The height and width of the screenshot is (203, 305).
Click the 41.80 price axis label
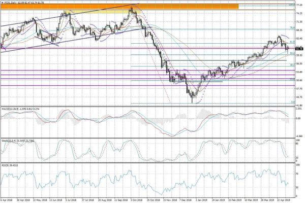click(299, 105)
